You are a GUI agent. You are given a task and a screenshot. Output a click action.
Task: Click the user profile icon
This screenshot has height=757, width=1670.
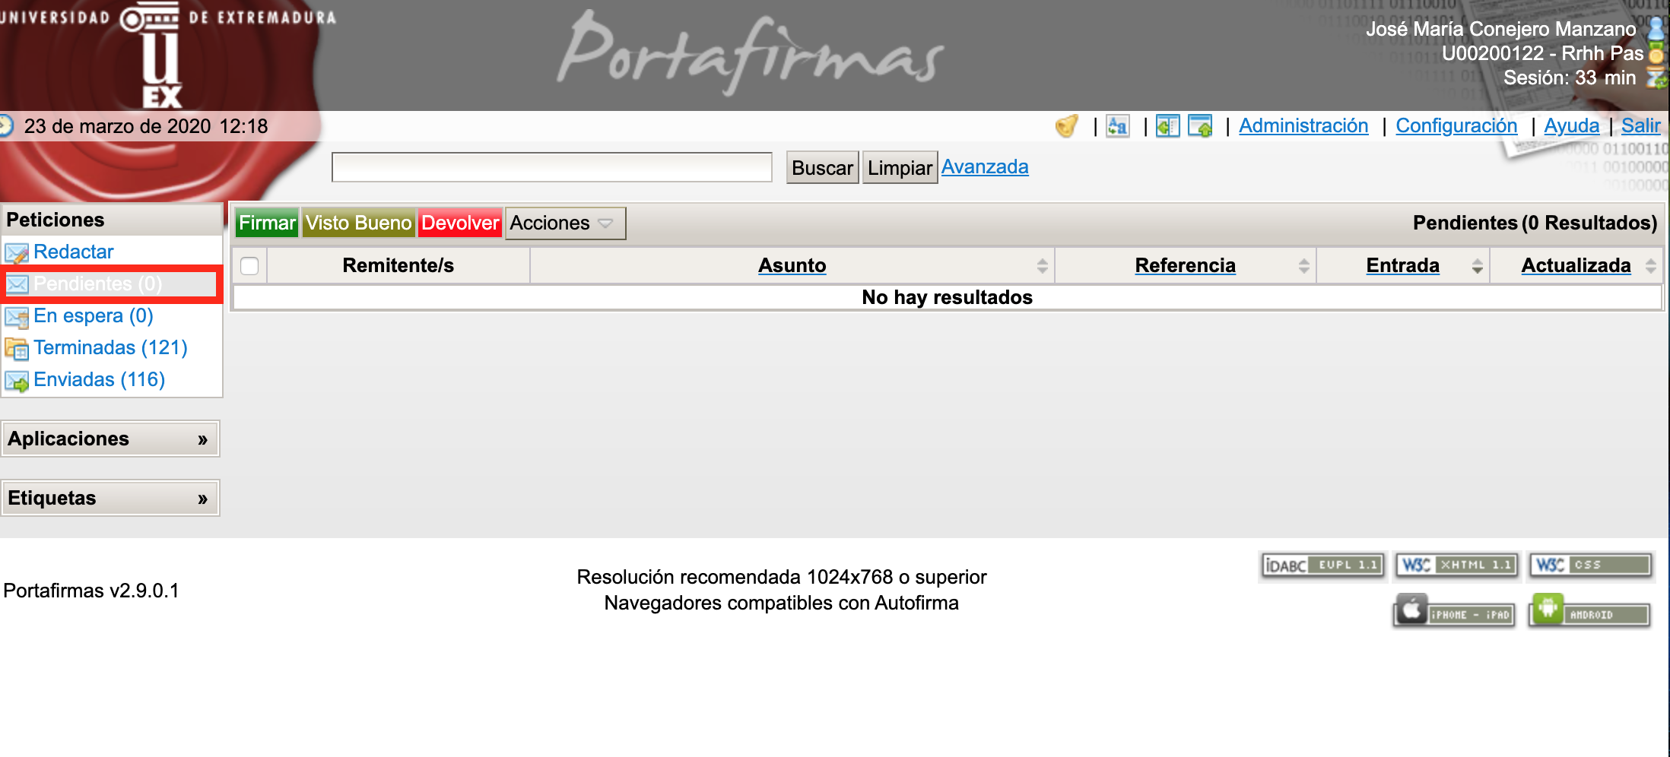click(x=1656, y=29)
